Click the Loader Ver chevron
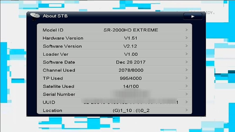The width and height of the screenshot is (235, 132). [x=187, y=54]
